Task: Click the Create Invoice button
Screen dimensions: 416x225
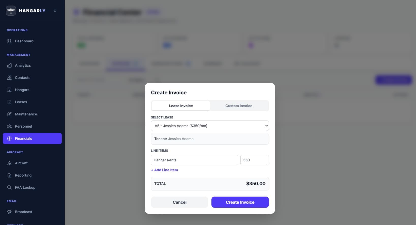Action: [x=240, y=202]
